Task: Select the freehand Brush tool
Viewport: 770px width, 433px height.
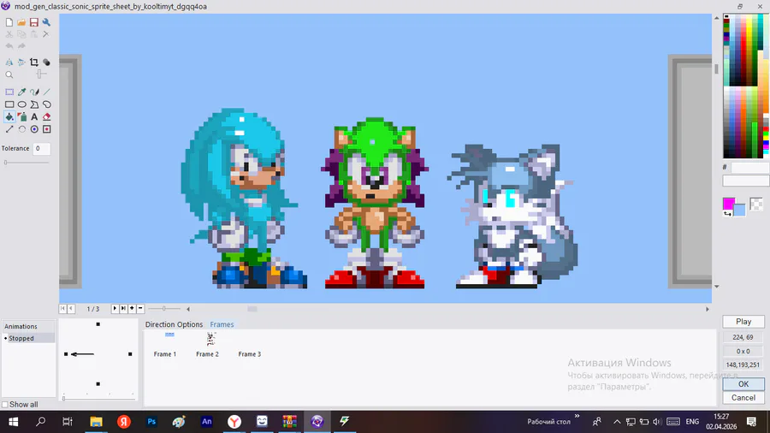Action: point(34,92)
